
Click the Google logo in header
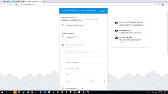(x=102, y=11)
